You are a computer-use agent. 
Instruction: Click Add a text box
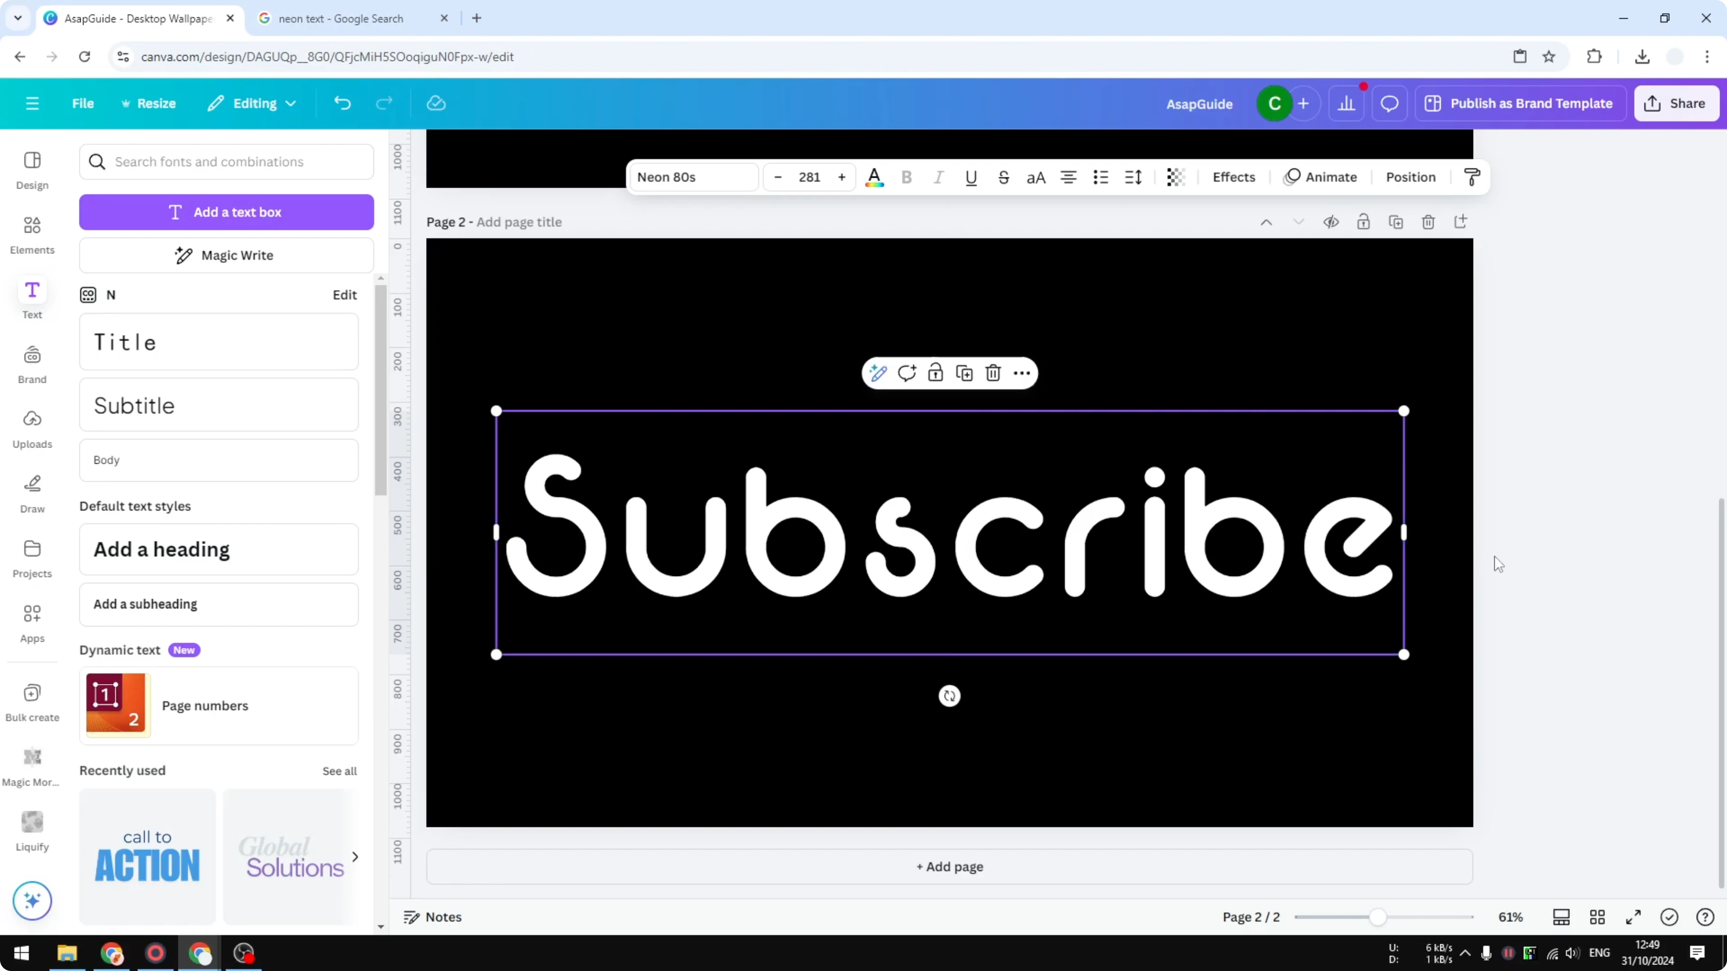pos(227,212)
